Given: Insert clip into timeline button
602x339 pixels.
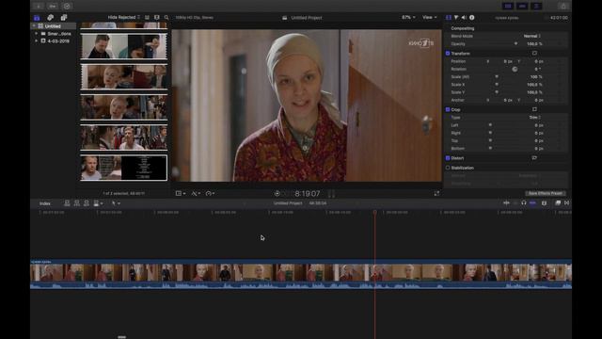Looking at the screenshot, I should (77, 203).
